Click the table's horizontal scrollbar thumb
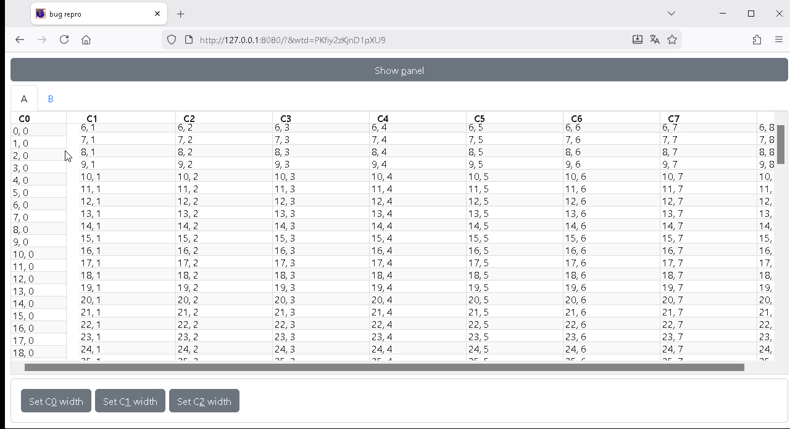Viewport: 790px width, 429px height. point(384,367)
